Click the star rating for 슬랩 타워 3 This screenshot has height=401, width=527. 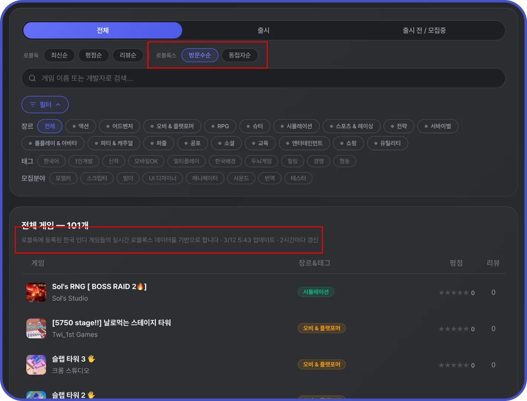[x=454, y=365]
